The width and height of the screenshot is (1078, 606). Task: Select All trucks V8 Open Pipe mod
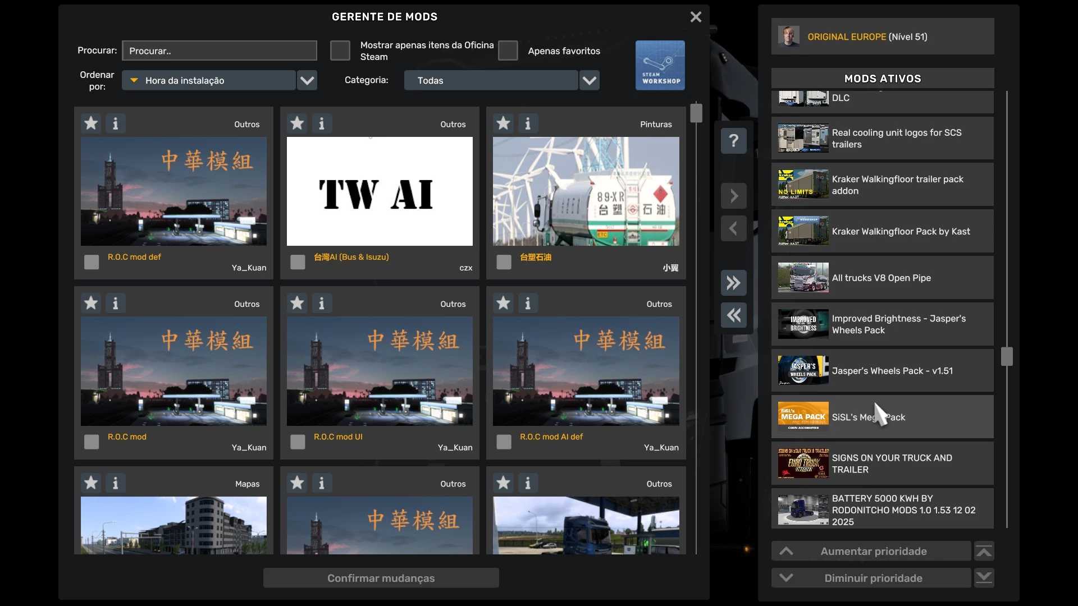pos(882,278)
